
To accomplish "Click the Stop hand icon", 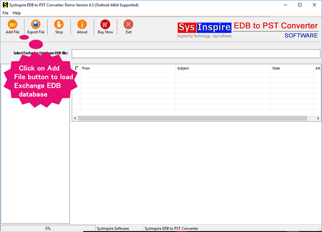I will 59,24.
